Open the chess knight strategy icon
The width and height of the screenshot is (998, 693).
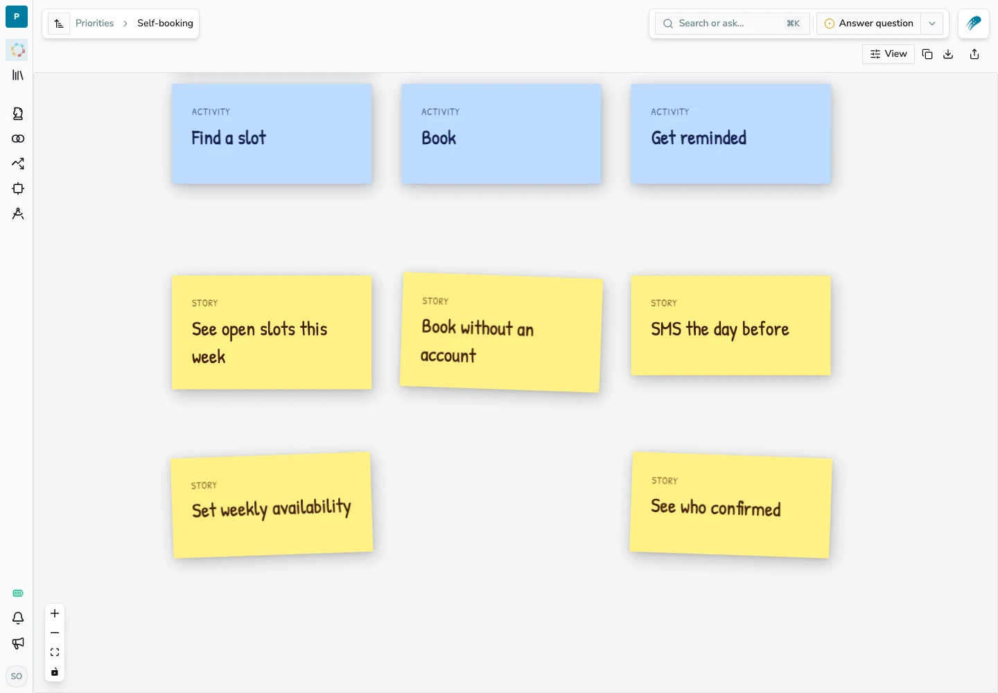click(x=18, y=114)
